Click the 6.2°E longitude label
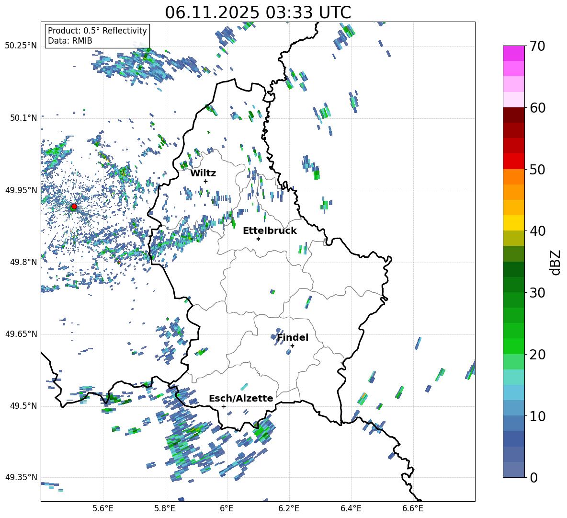Image resolution: width=567 pixels, height=518 pixels. coord(289,508)
